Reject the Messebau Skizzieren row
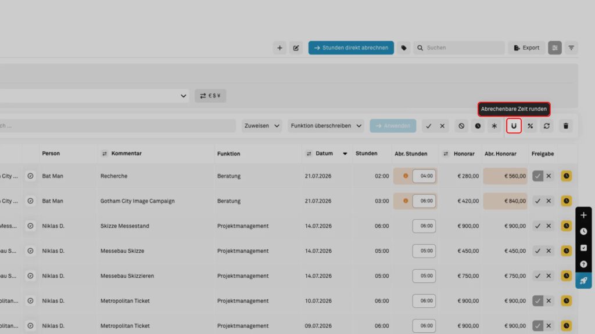 click(549, 275)
